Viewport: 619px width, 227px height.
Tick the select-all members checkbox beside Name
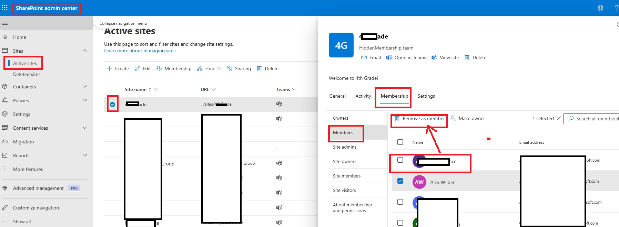[x=400, y=142]
